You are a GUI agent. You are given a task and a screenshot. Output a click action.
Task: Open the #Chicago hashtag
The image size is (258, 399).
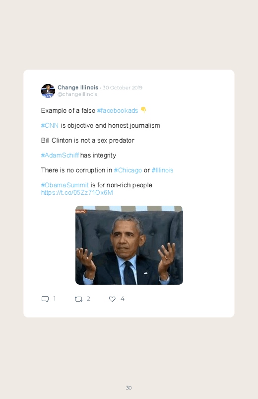pos(128,170)
